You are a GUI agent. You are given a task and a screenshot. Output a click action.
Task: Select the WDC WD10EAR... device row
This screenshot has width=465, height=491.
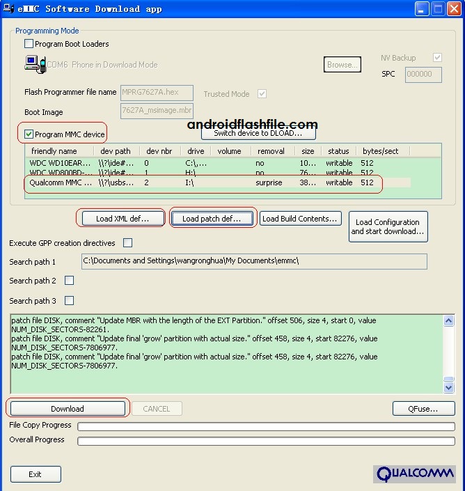pyautogui.click(x=218, y=163)
